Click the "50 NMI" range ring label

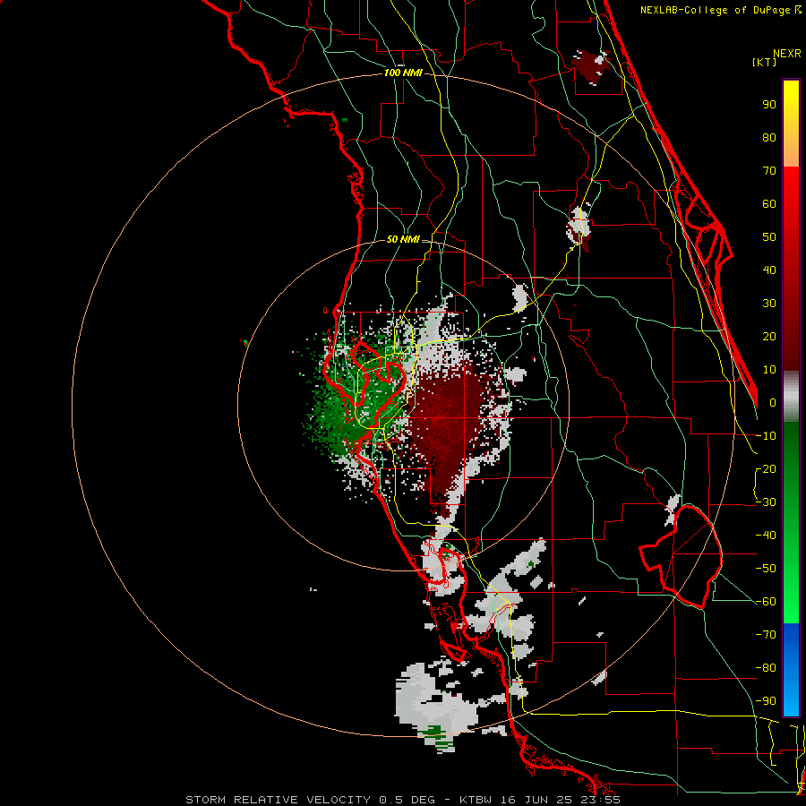[x=403, y=239]
